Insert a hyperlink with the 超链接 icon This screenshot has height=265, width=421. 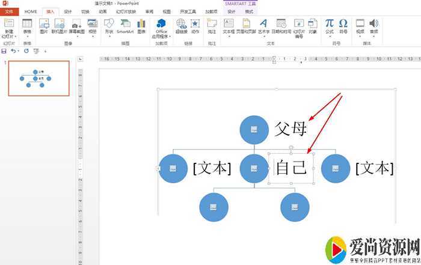click(181, 24)
